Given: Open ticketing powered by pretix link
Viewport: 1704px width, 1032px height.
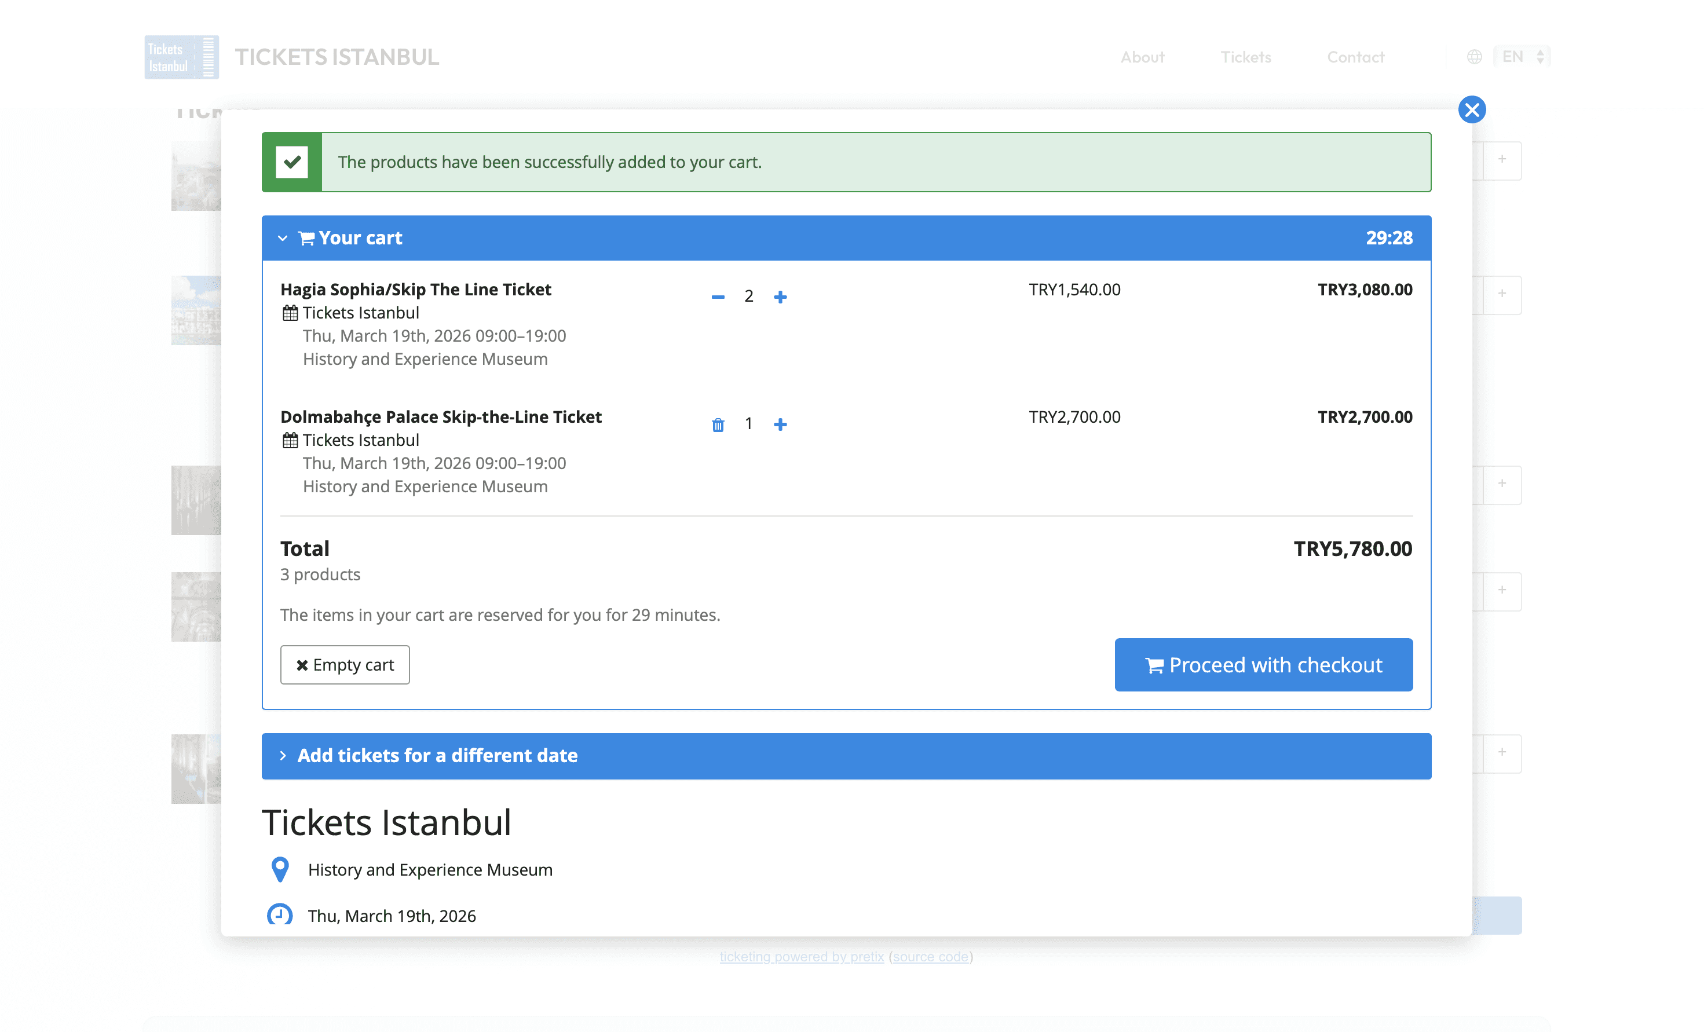Looking at the screenshot, I should pos(802,956).
